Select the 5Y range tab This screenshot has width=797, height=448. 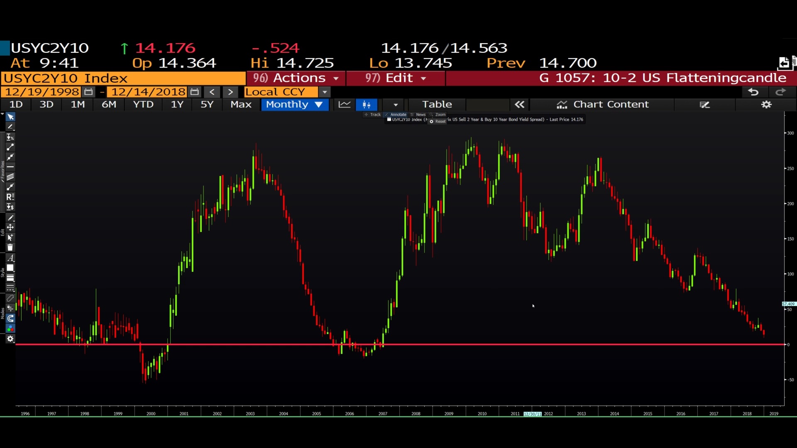[x=207, y=105]
